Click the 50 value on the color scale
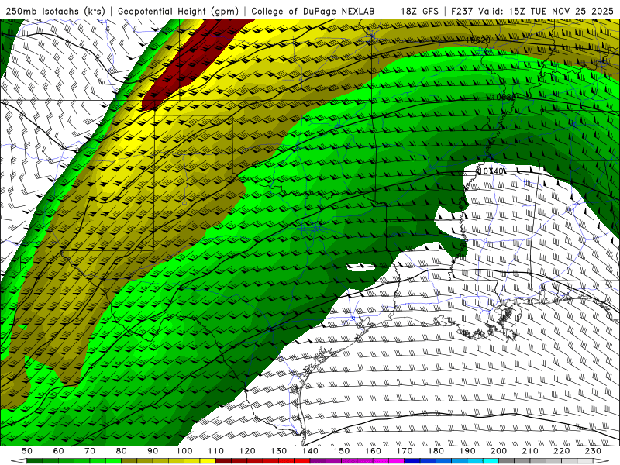The image size is (620, 465). 27,451
